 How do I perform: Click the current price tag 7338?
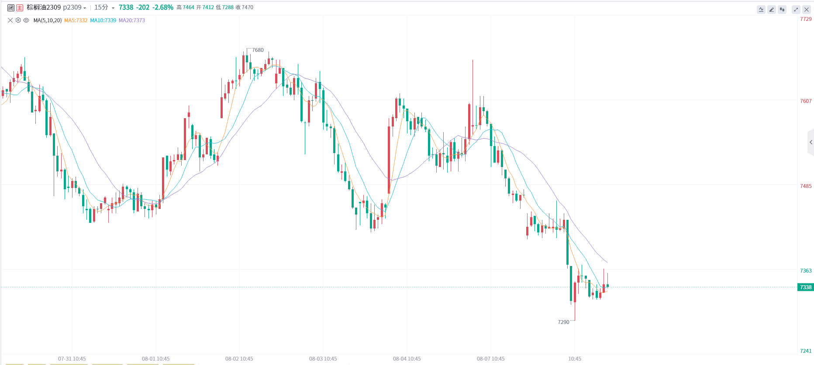pyautogui.click(x=806, y=287)
